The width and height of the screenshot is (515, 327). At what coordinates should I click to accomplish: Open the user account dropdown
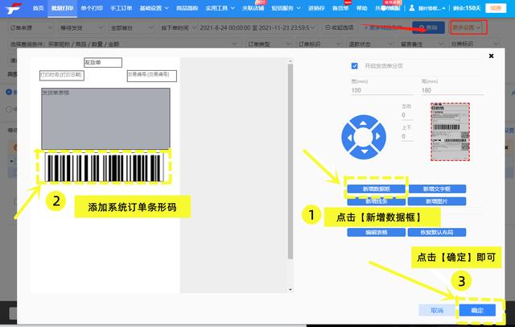432,8
